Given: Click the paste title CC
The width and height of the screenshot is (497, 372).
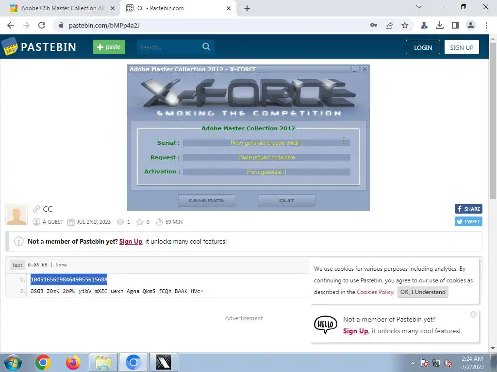Looking at the screenshot, I should (x=48, y=209).
